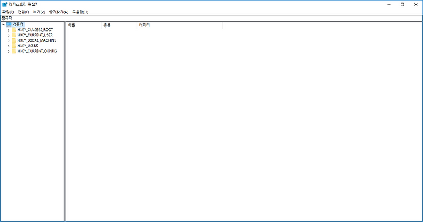Open the 보기(V) menu
423x222 pixels.
click(x=39, y=12)
